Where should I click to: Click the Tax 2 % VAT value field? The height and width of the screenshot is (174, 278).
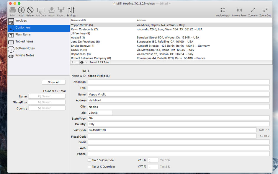pos(153,167)
